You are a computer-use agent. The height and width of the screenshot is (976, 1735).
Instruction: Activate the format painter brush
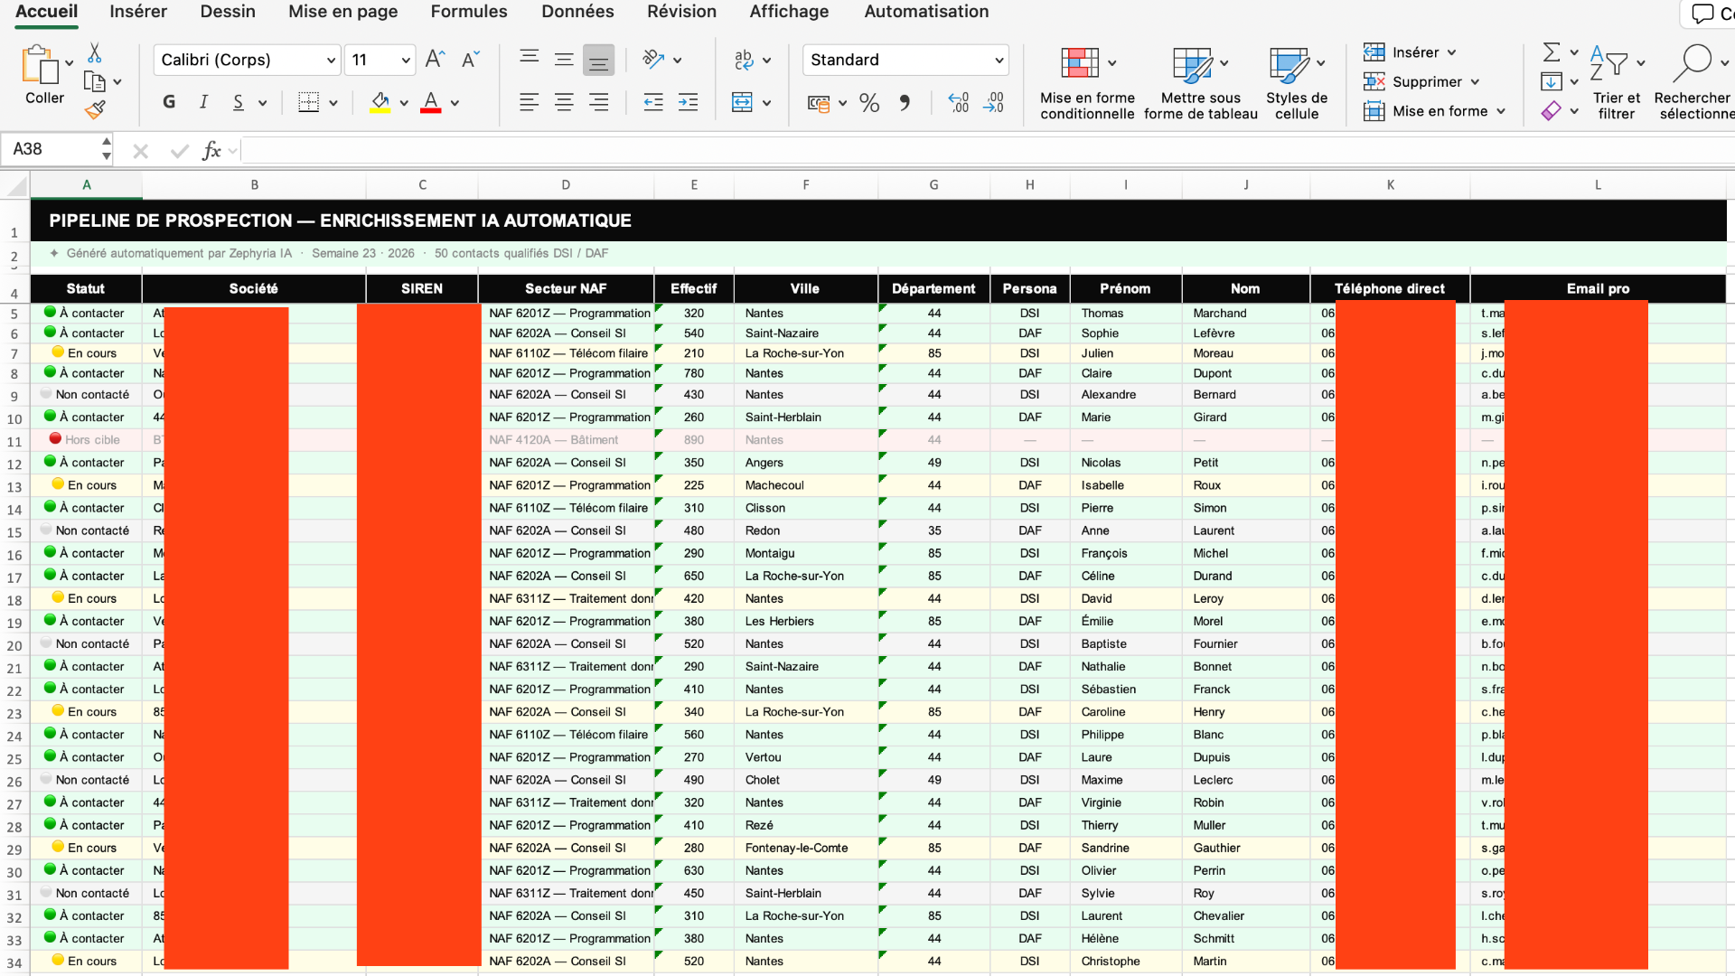95,110
